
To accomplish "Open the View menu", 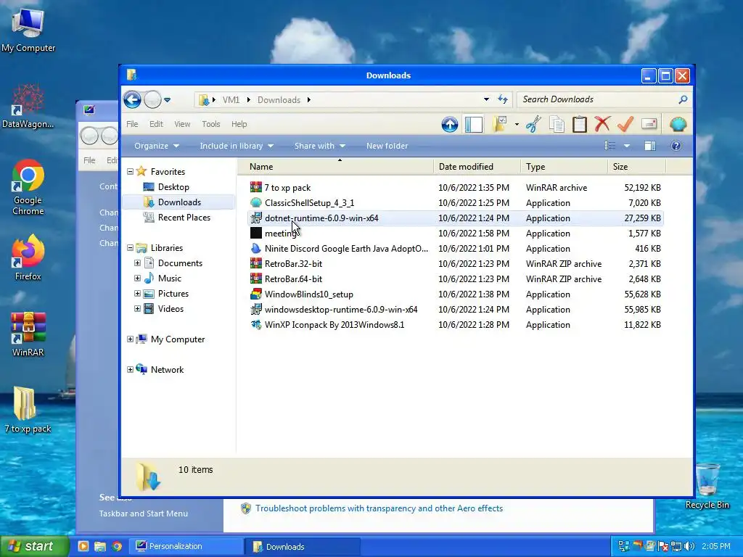I will coord(182,124).
